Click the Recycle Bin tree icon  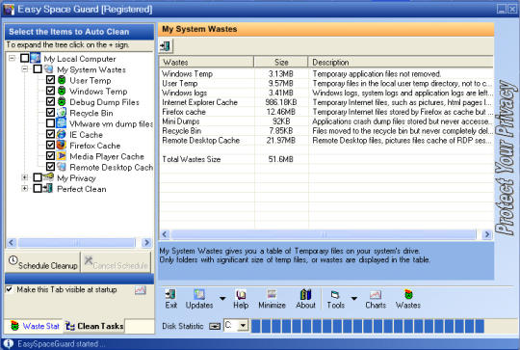62,113
